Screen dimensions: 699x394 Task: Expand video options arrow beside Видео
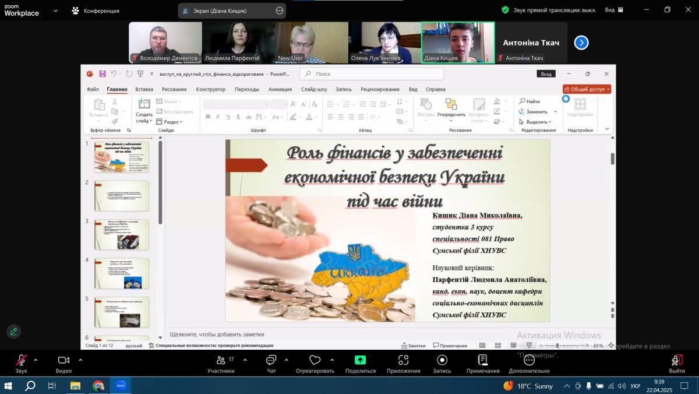(80, 360)
